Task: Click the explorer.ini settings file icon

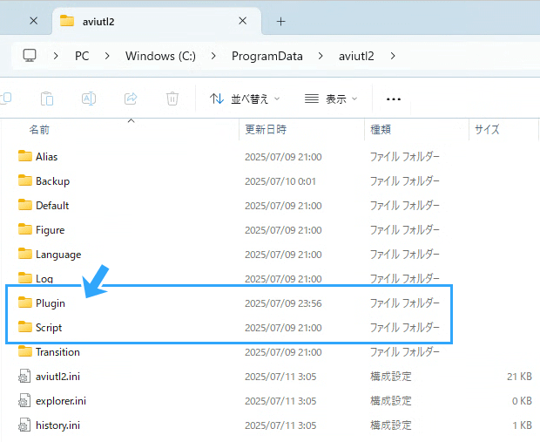Action: pos(24,401)
